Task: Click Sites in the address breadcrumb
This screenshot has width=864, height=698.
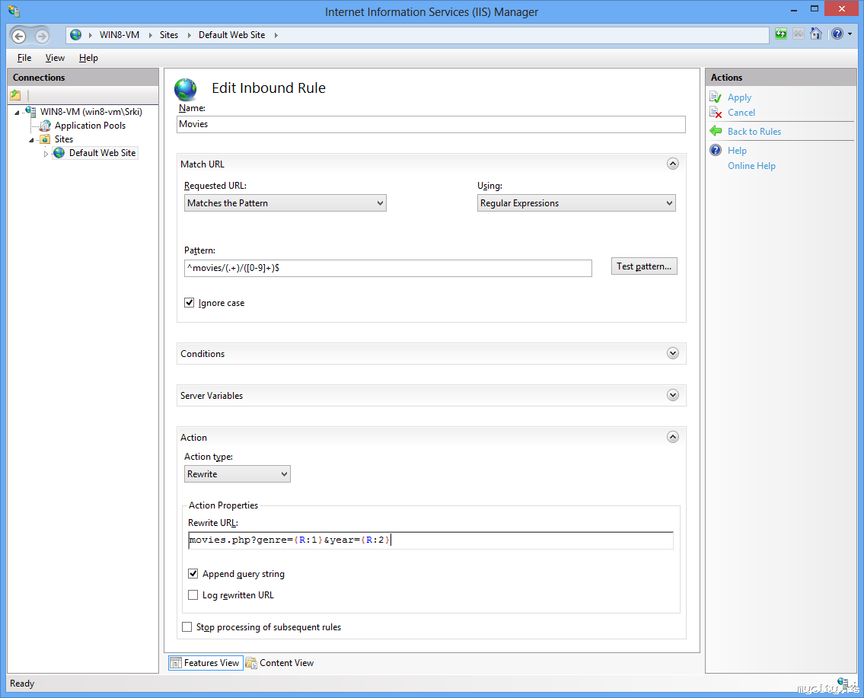Action: 168,35
